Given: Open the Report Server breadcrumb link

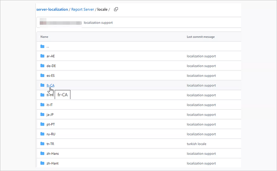Looking at the screenshot, I should (x=82, y=9).
